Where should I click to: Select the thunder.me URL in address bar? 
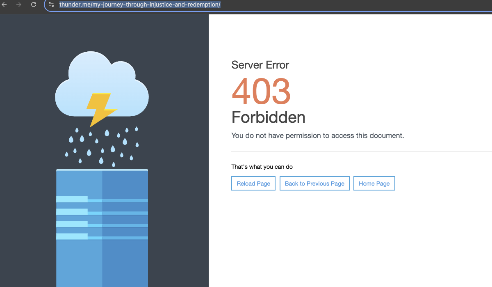(140, 5)
